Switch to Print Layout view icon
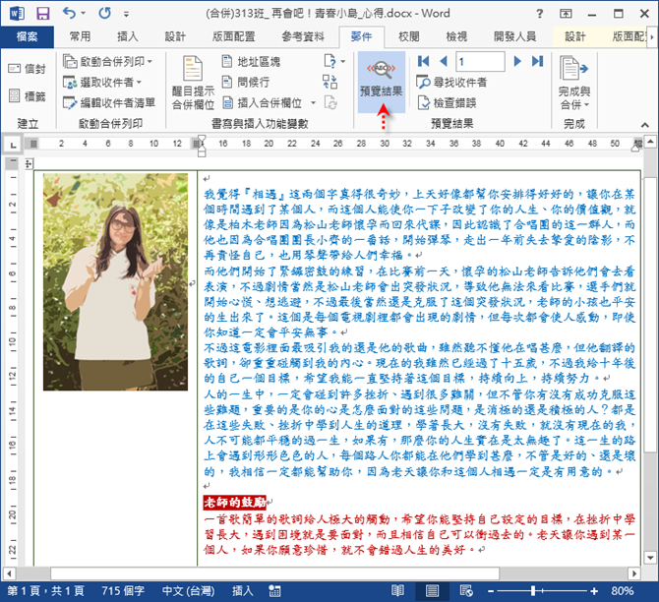The height and width of the screenshot is (602, 659). click(432, 591)
